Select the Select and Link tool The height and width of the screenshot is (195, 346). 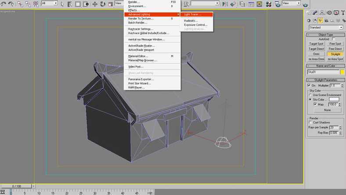[x=20, y=4]
